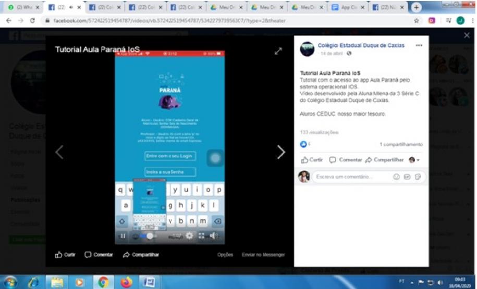Open the post options three-dot menu
Viewport: 477px width, 289px height.
(x=419, y=46)
